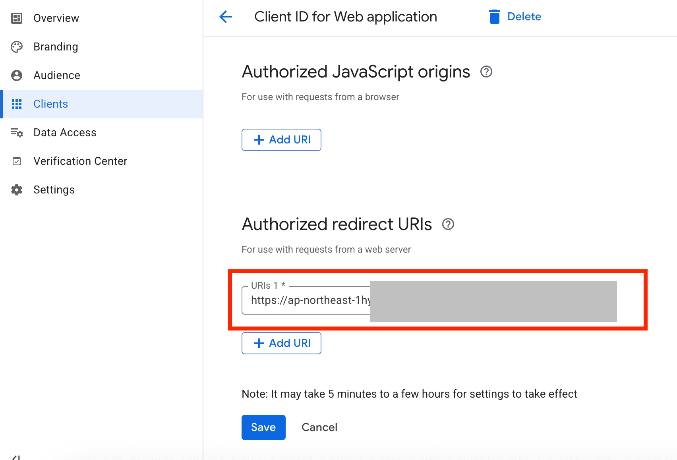Image resolution: width=677 pixels, height=460 pixels.
Task: Click the Verification Center checkbox icon
Action: coord(17,161)
